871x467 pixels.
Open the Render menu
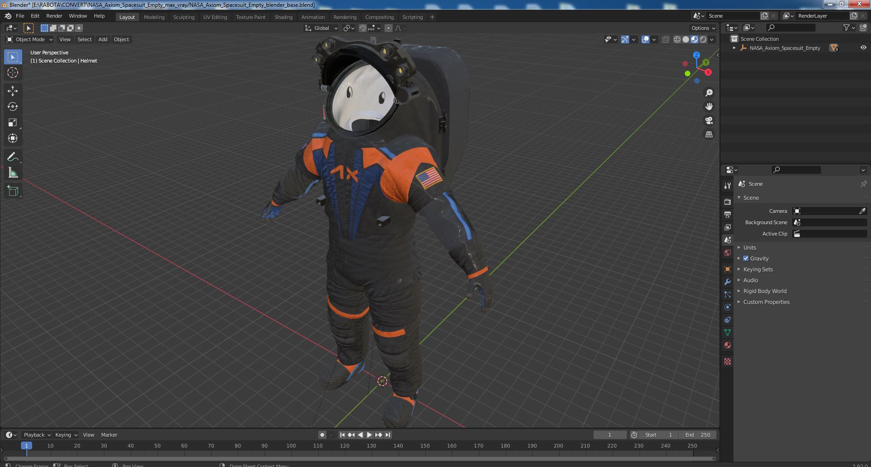54,16
